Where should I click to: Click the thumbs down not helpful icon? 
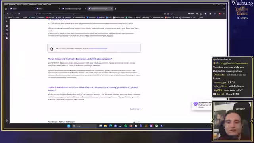[139, 122]
